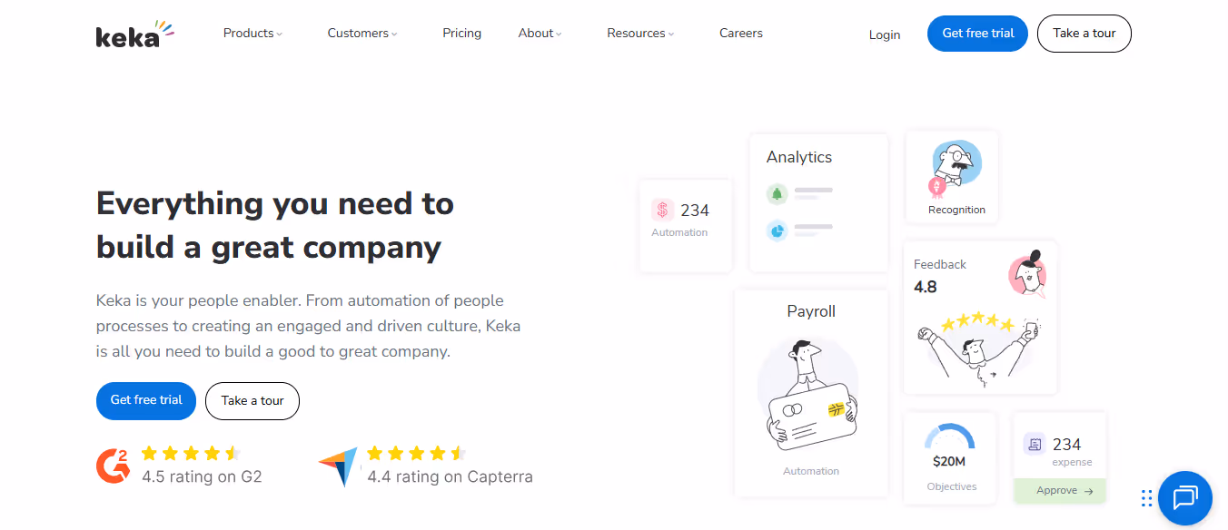Click the dollar icon on the Automation card
The image size is (1228, 530).
tap(662, 211)
